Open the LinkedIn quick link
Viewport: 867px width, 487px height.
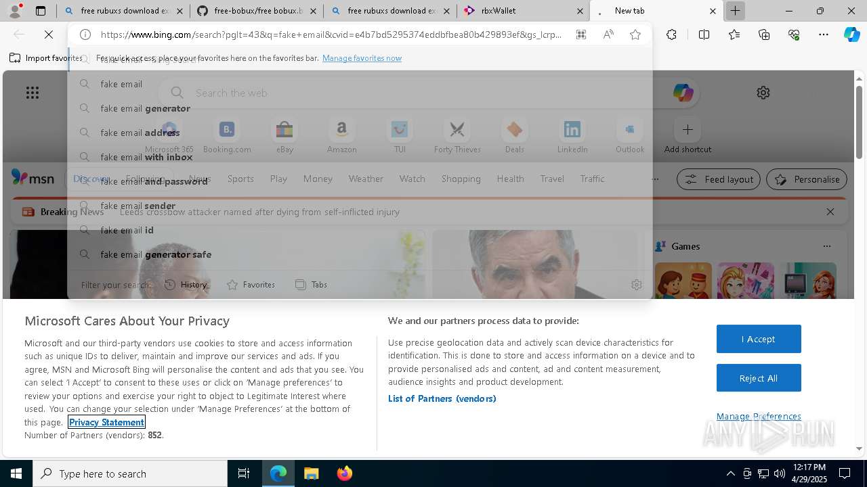572,136
